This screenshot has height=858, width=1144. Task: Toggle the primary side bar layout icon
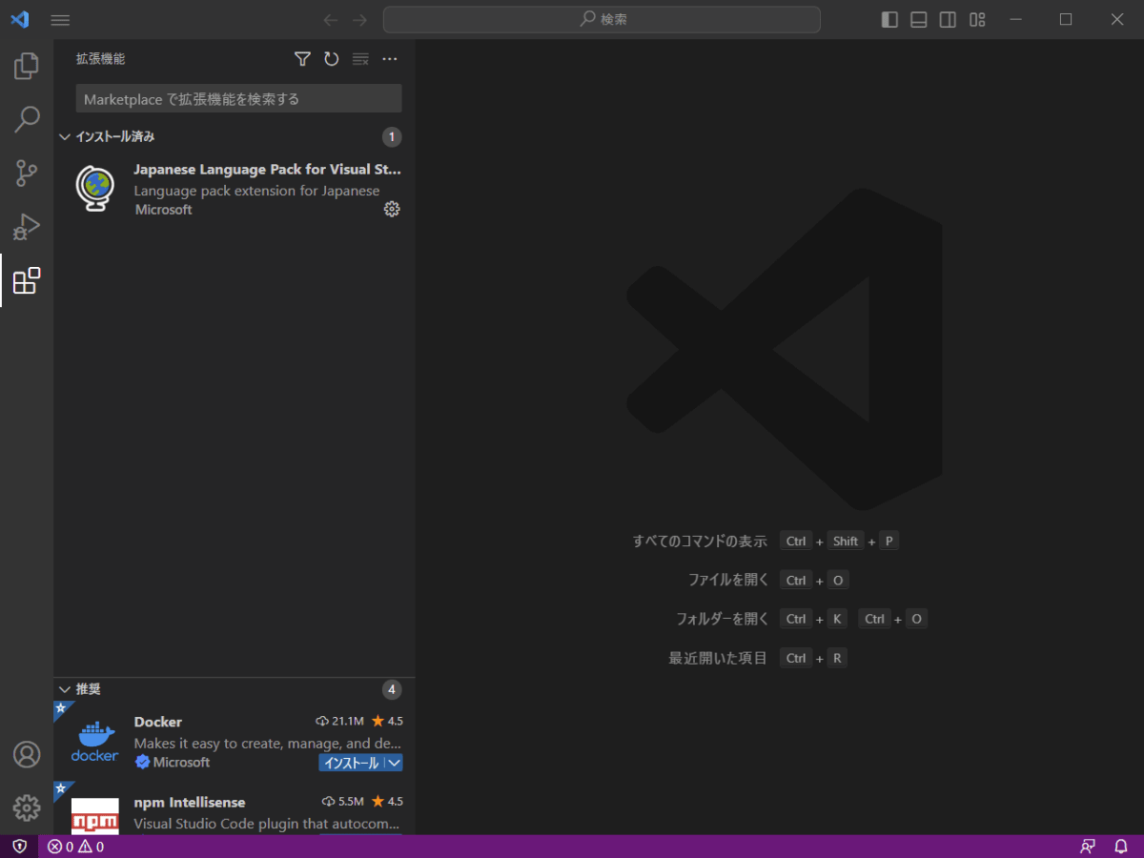tap(889, 19)
